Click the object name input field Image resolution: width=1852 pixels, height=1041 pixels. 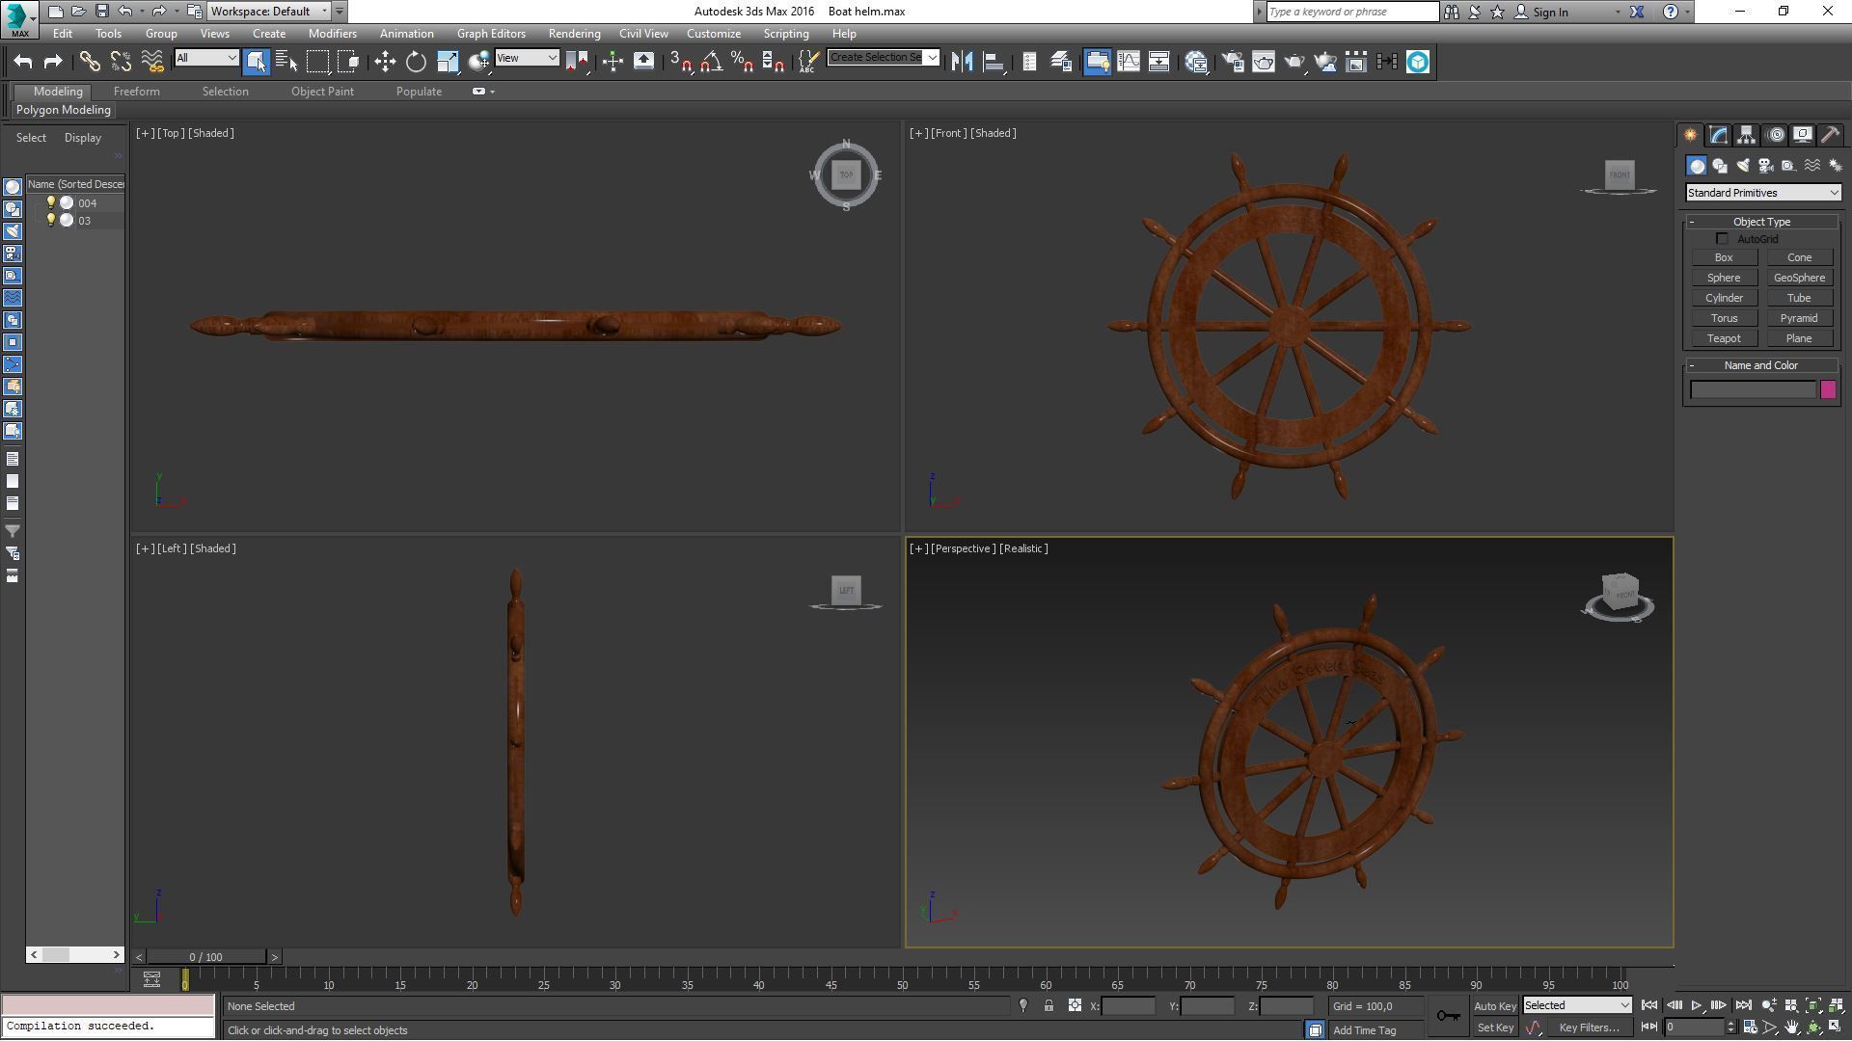click(1754, 389)
